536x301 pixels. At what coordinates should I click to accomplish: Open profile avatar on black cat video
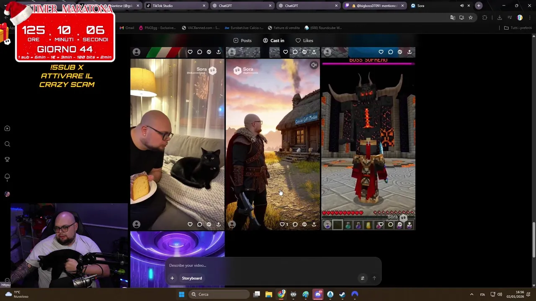coord(137,224)
